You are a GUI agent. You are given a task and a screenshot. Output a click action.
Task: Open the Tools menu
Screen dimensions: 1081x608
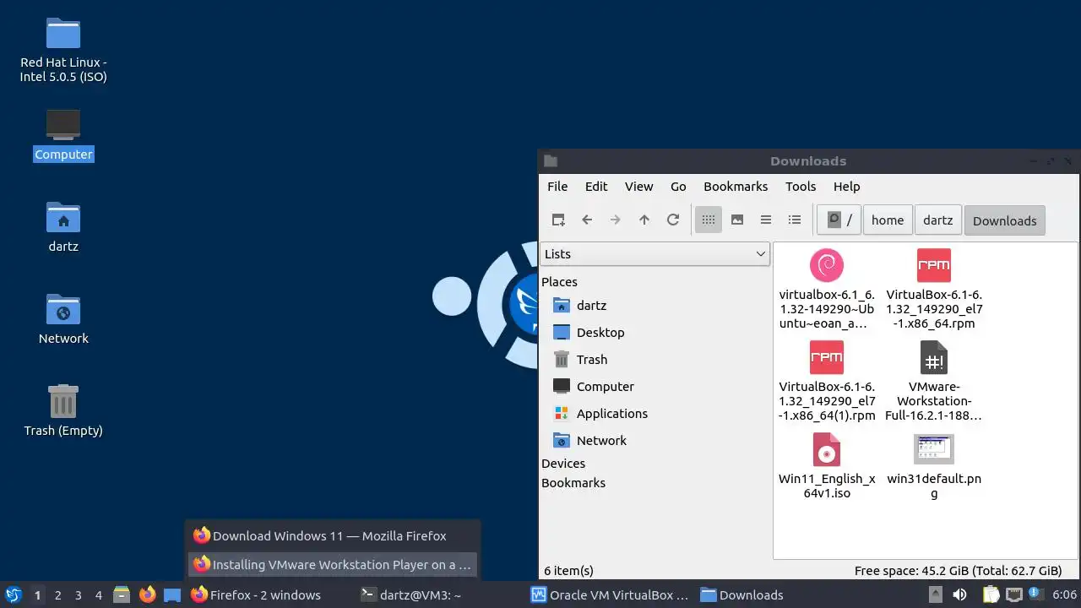pos(801,187)
